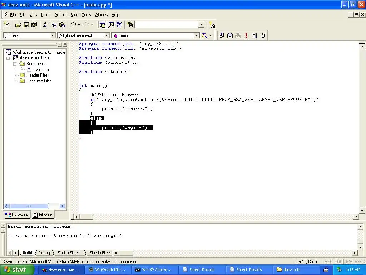Open the Insert menu

46,15
